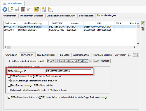
Task: Click the Unternehmen window title icon
Action: [4, 4]
